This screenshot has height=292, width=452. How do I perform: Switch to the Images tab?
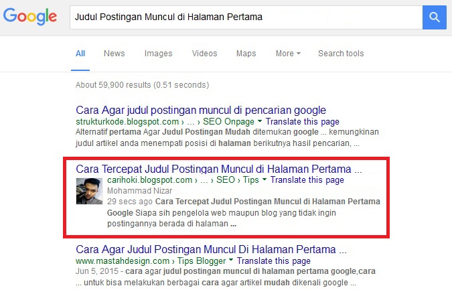(x=158, y=54)
